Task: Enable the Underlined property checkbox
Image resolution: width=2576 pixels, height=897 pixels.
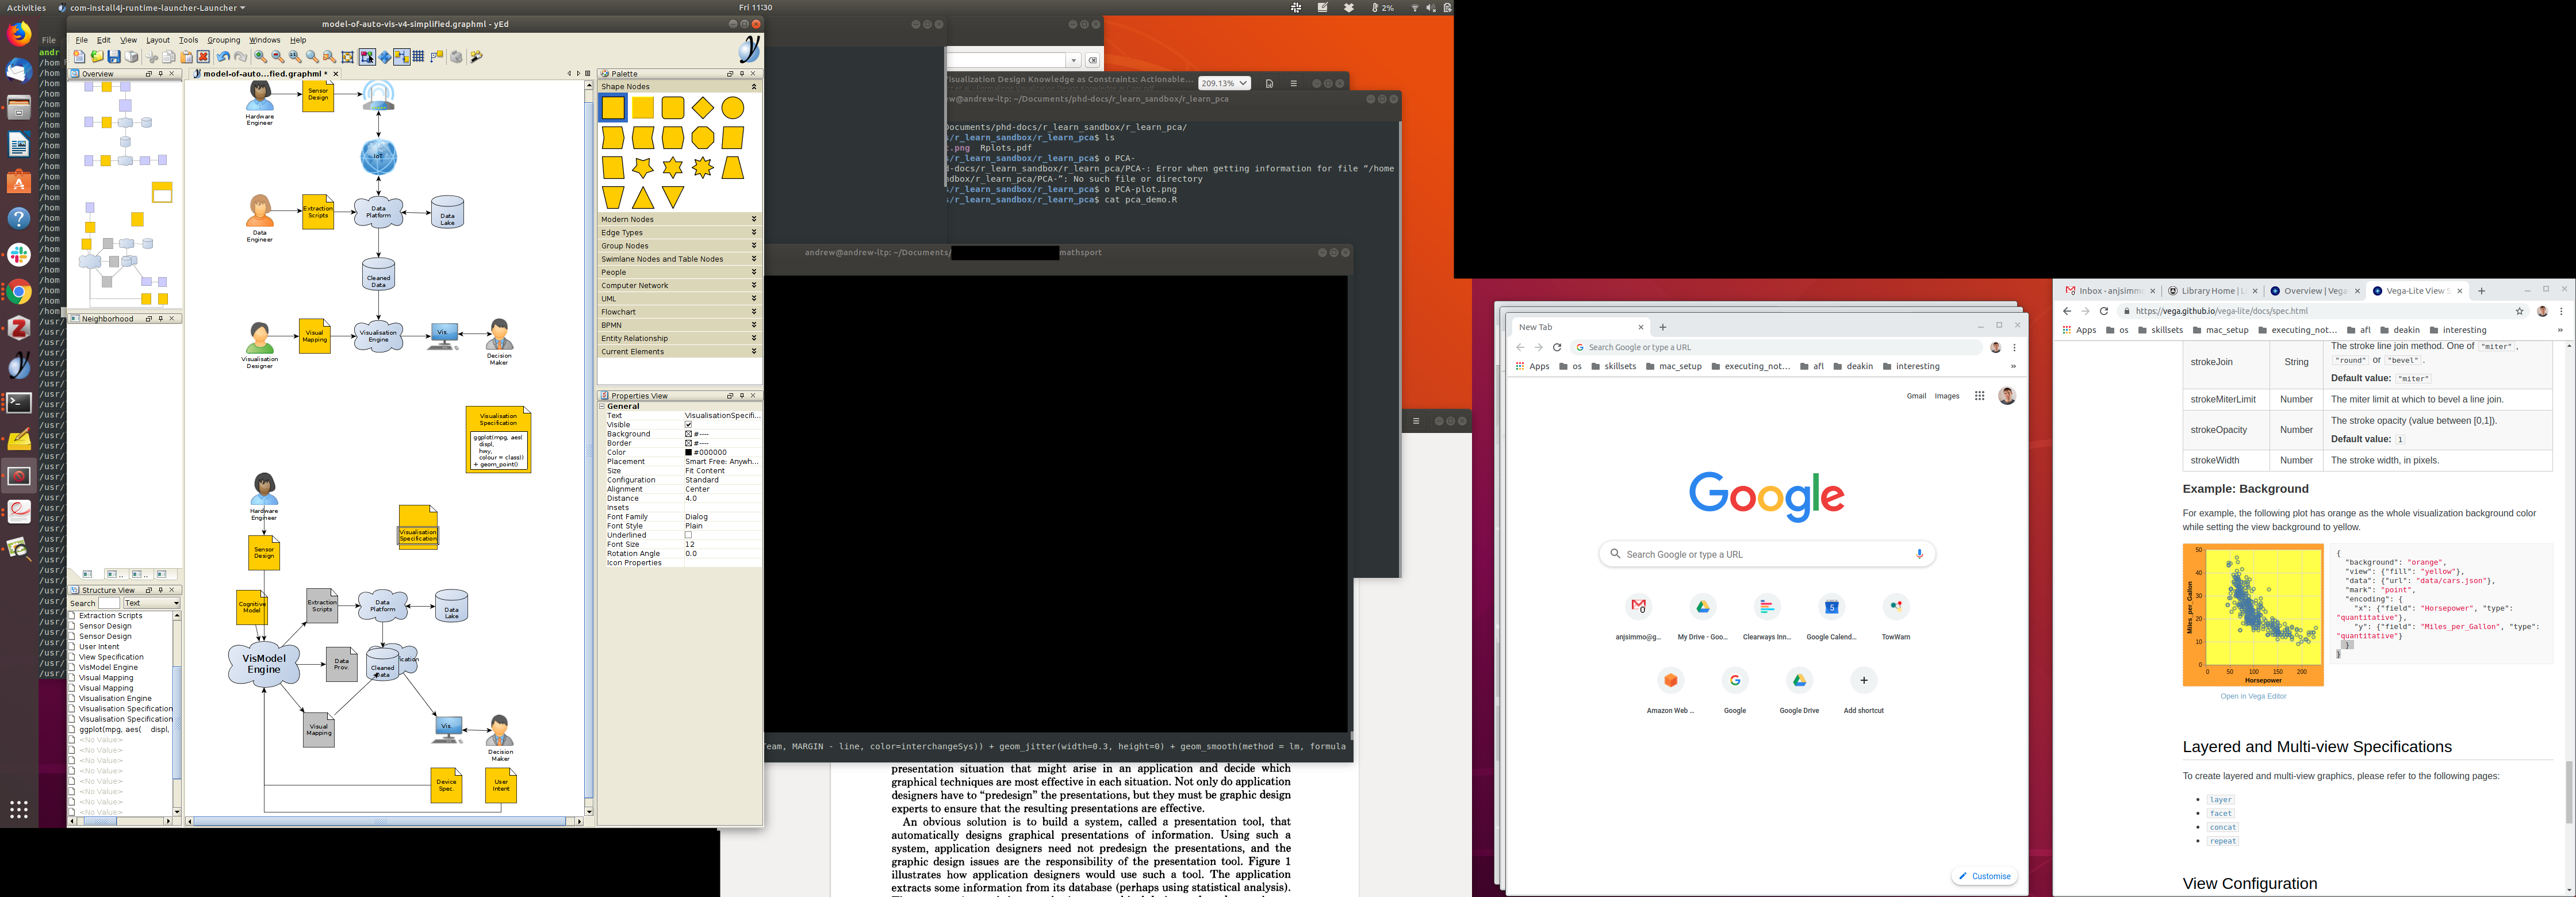Action: 688,535
